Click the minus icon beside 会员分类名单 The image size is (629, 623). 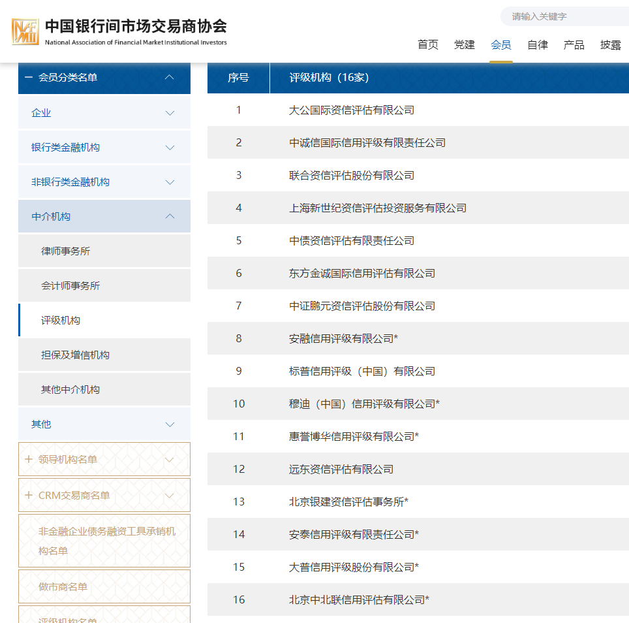click(x=29, y=77)
